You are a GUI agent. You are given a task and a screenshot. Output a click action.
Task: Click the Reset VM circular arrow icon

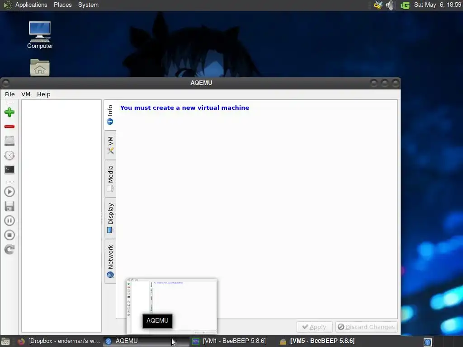coord(9,249)
